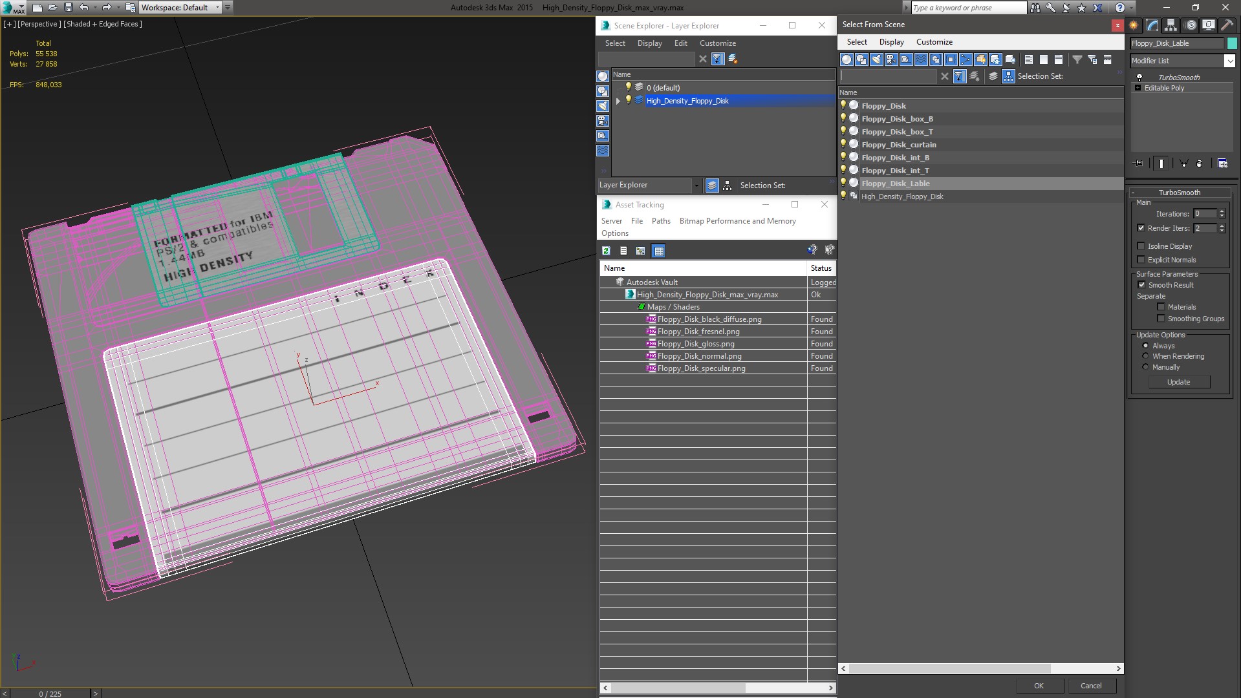Toggle Display Bone Objects filter in Select From Scene
This screenshot has height=698, width=1241.
point(966,59)
